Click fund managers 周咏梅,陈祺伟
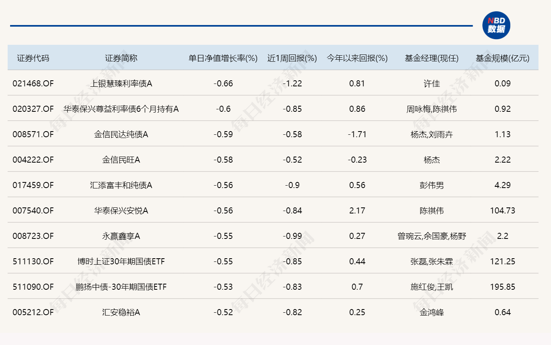Viewport: 551px width, 345px height. (431, 109)
